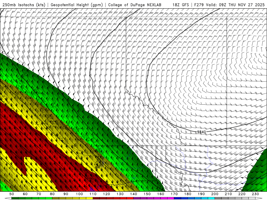The height and width of the screenshot is (200, 267).
Task: Click the "18Z GFS" model run label
Action: [x=181, y=5]
